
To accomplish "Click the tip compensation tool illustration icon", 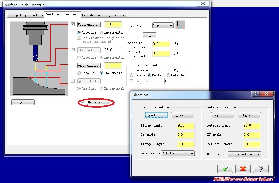I will (180, 25).
